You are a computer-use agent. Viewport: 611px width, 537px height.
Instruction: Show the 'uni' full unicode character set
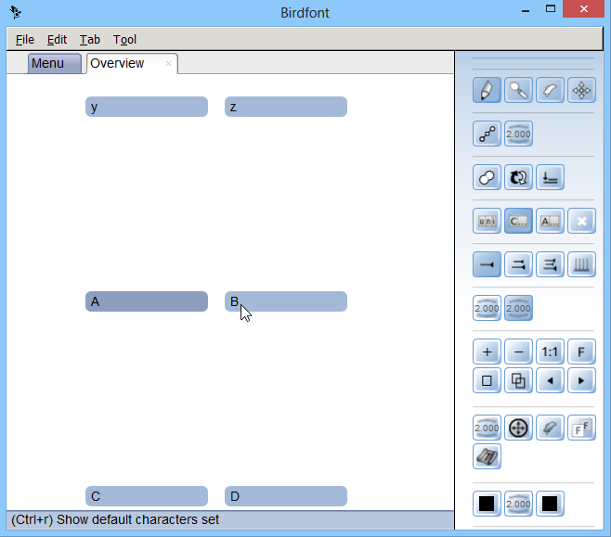coord(487,221)
